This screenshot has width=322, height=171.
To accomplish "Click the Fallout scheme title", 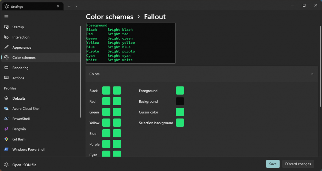I will coord(155,17).
